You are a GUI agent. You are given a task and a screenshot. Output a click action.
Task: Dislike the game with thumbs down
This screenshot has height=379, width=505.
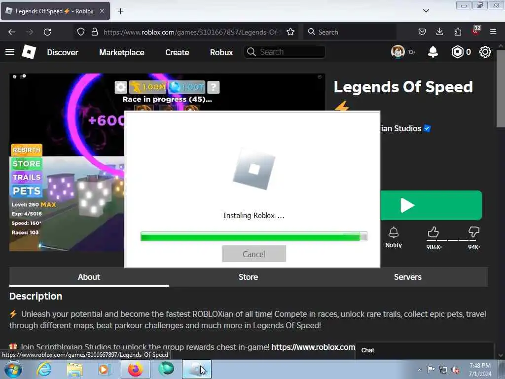(474, 232)
